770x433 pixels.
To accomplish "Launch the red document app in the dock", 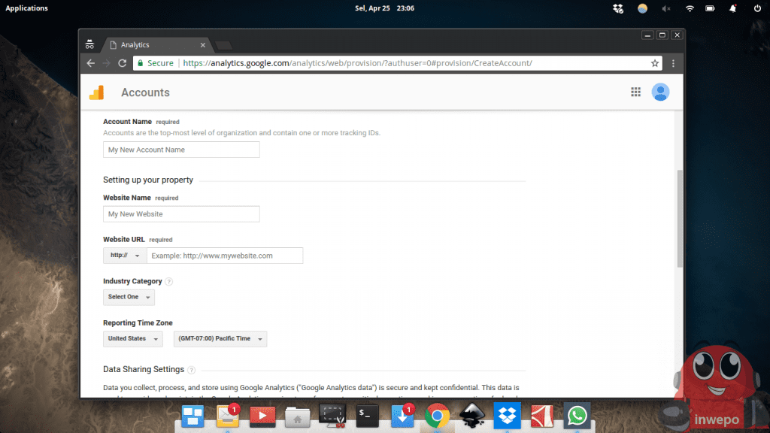I will coord(542,416).
